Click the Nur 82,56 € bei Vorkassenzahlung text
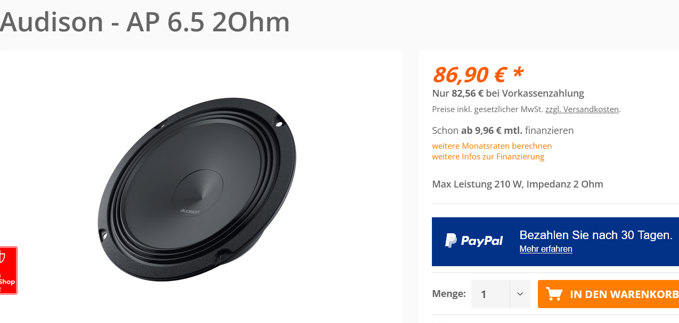The height and width of the screenshot is (323, 679). pyautogui.click(x=508, y=93)
